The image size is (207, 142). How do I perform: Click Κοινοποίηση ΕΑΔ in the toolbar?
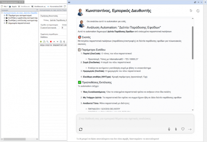pos(55,6)
